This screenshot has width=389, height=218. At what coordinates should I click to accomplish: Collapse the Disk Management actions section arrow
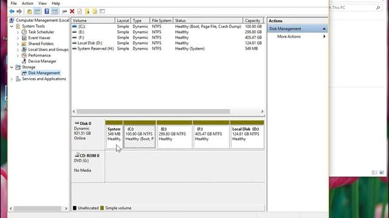(x=324, y=29)
